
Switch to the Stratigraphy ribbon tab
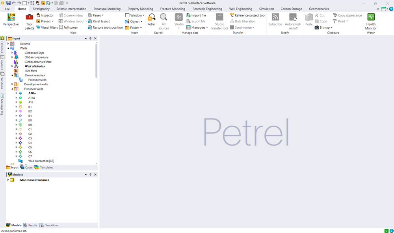[x=41, y=9]
